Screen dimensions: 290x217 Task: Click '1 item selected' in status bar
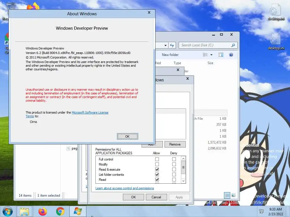[49, 196]
